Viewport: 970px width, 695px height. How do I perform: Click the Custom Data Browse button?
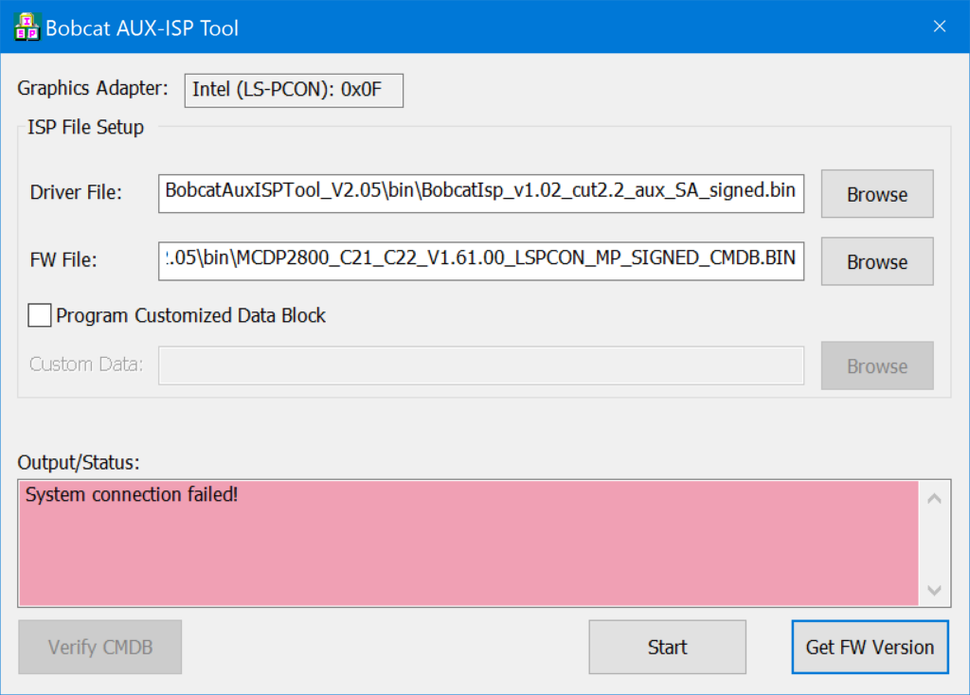(876, 365)
